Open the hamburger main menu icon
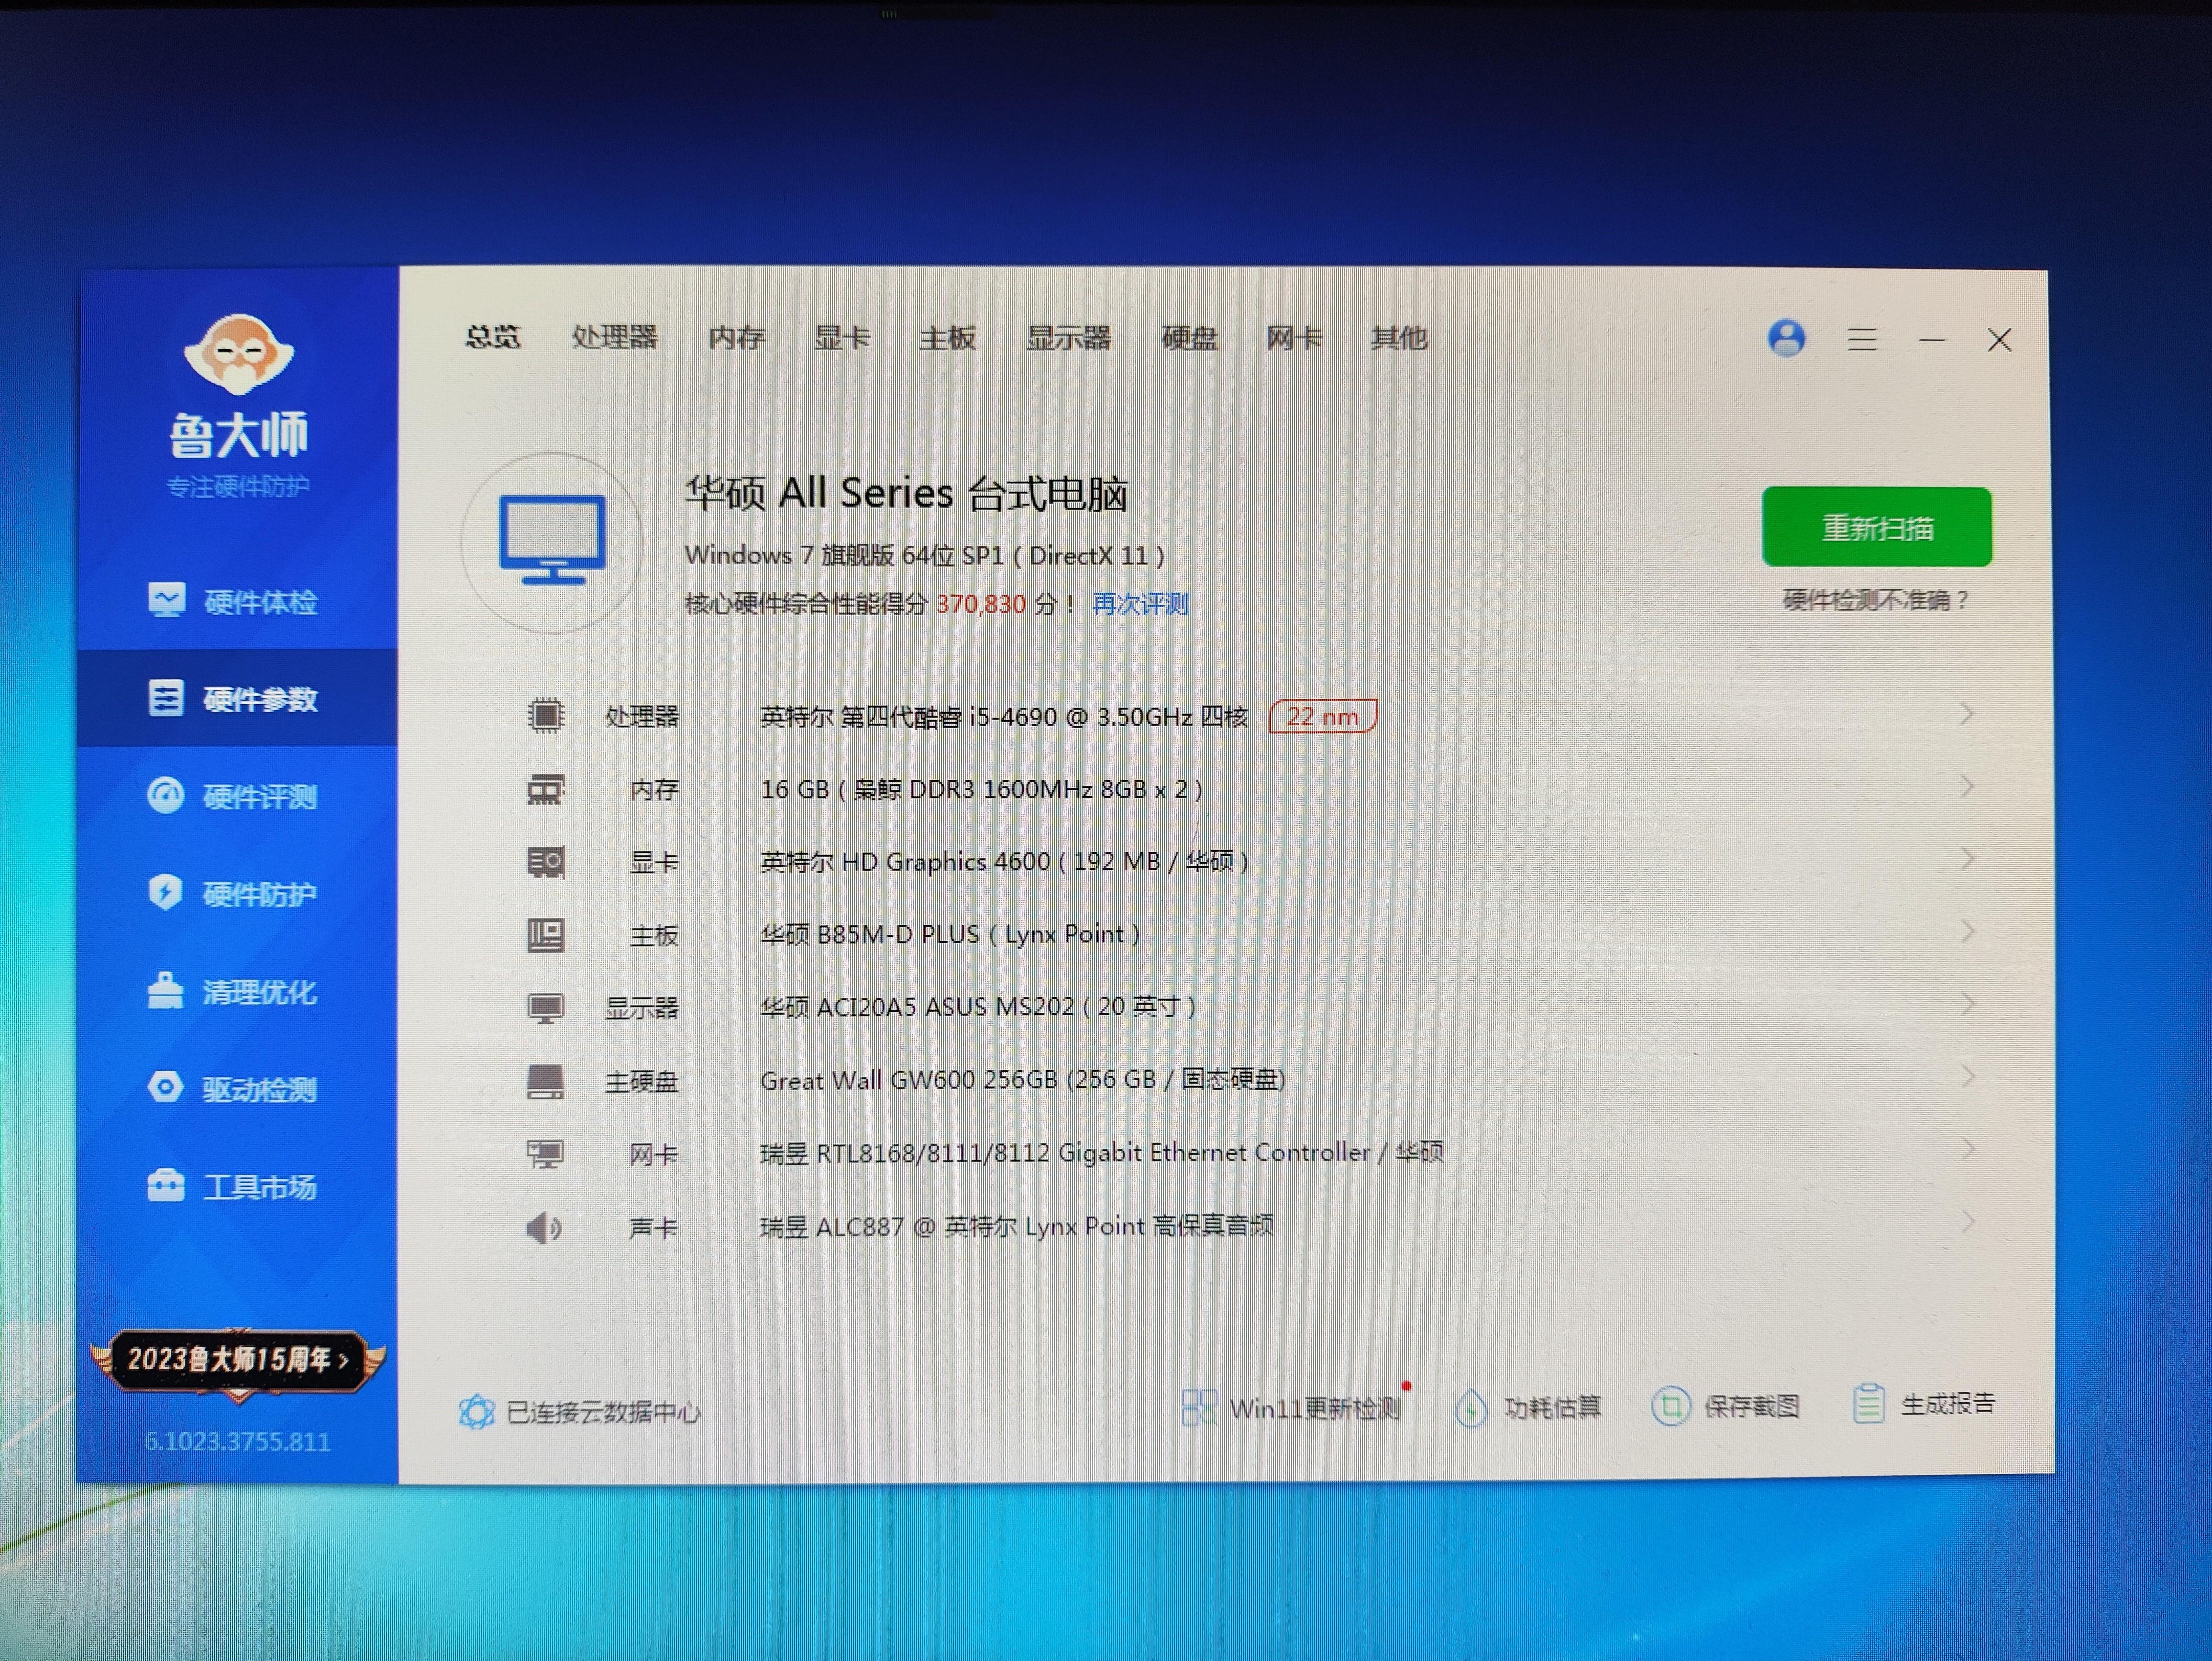Screen dimensions: 2212x1661 pos(1861,340)
